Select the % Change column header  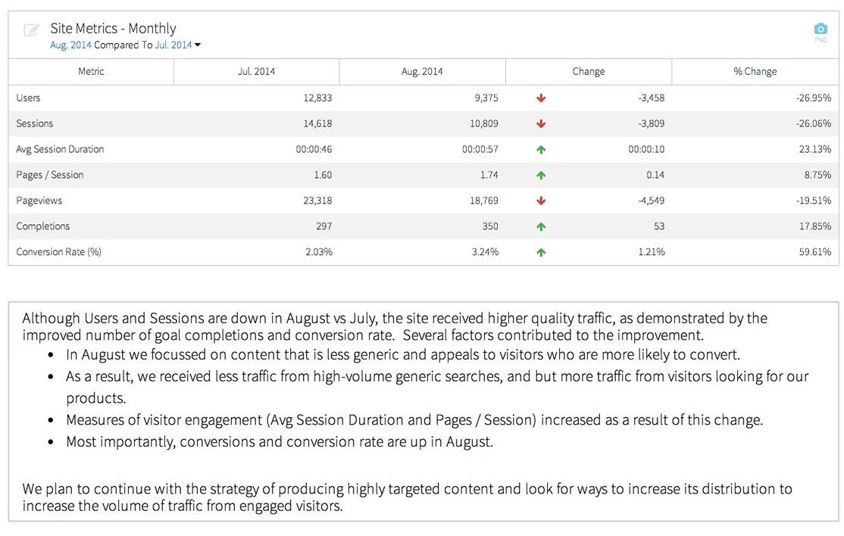click(x=755, y=72)
